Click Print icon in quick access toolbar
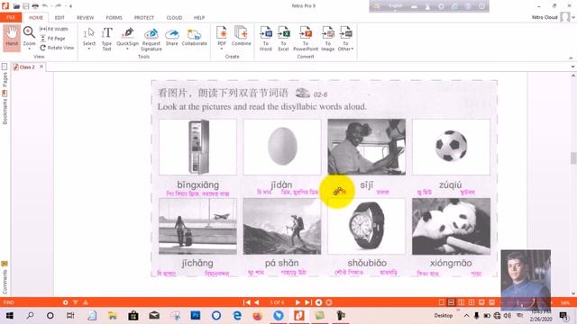The height and width of the screenshot is (324, 577). click(x=35, y=6)
